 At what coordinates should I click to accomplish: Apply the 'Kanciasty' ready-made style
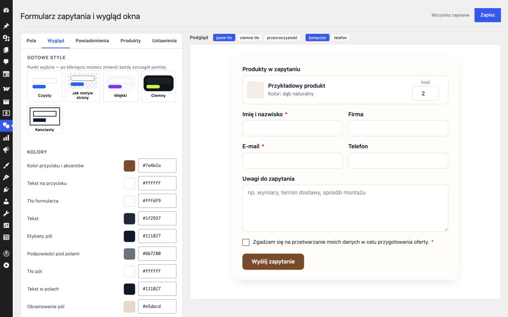coord(44,120)
